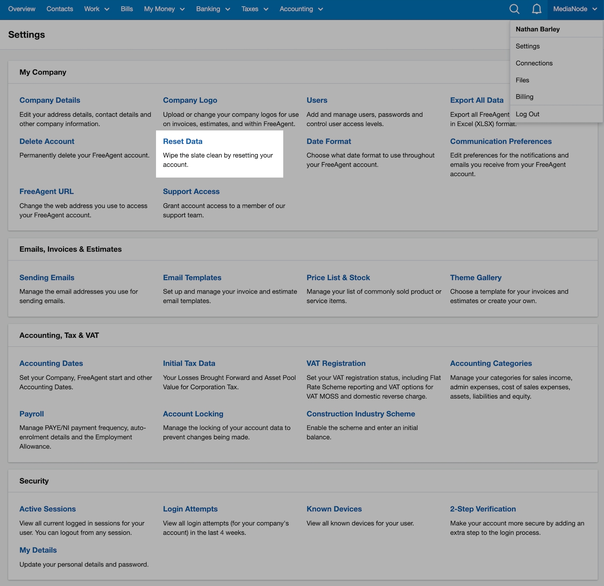Go to the Overview tab
Viewport: 604px width, 586px height.
22,9
